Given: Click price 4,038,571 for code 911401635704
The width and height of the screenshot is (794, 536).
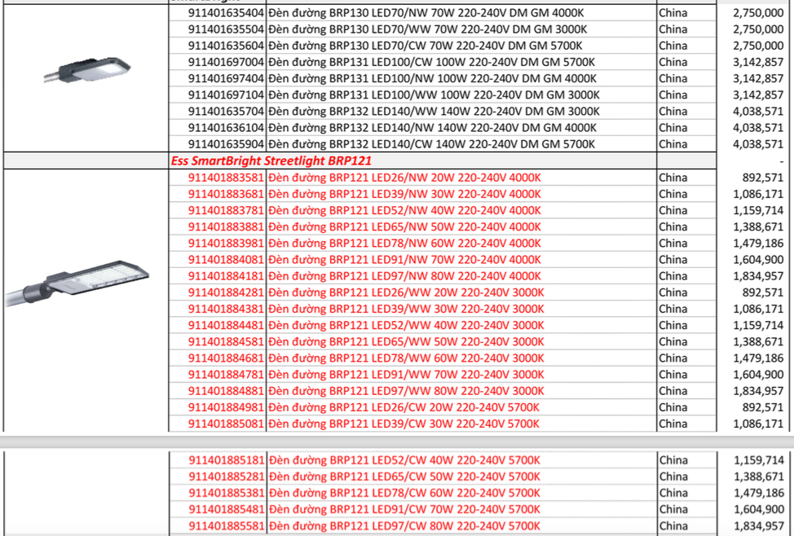Looking at the screenshot, I should point(757,111).
